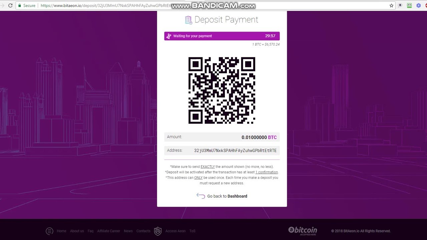This screenshot has height=240, width=427.
Task: Click the footer hamburger menu icon
Action: [49, 231]
